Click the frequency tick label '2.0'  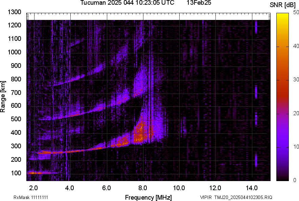33,188
